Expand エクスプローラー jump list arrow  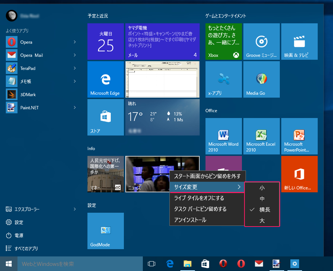click(x=75, y=209)
